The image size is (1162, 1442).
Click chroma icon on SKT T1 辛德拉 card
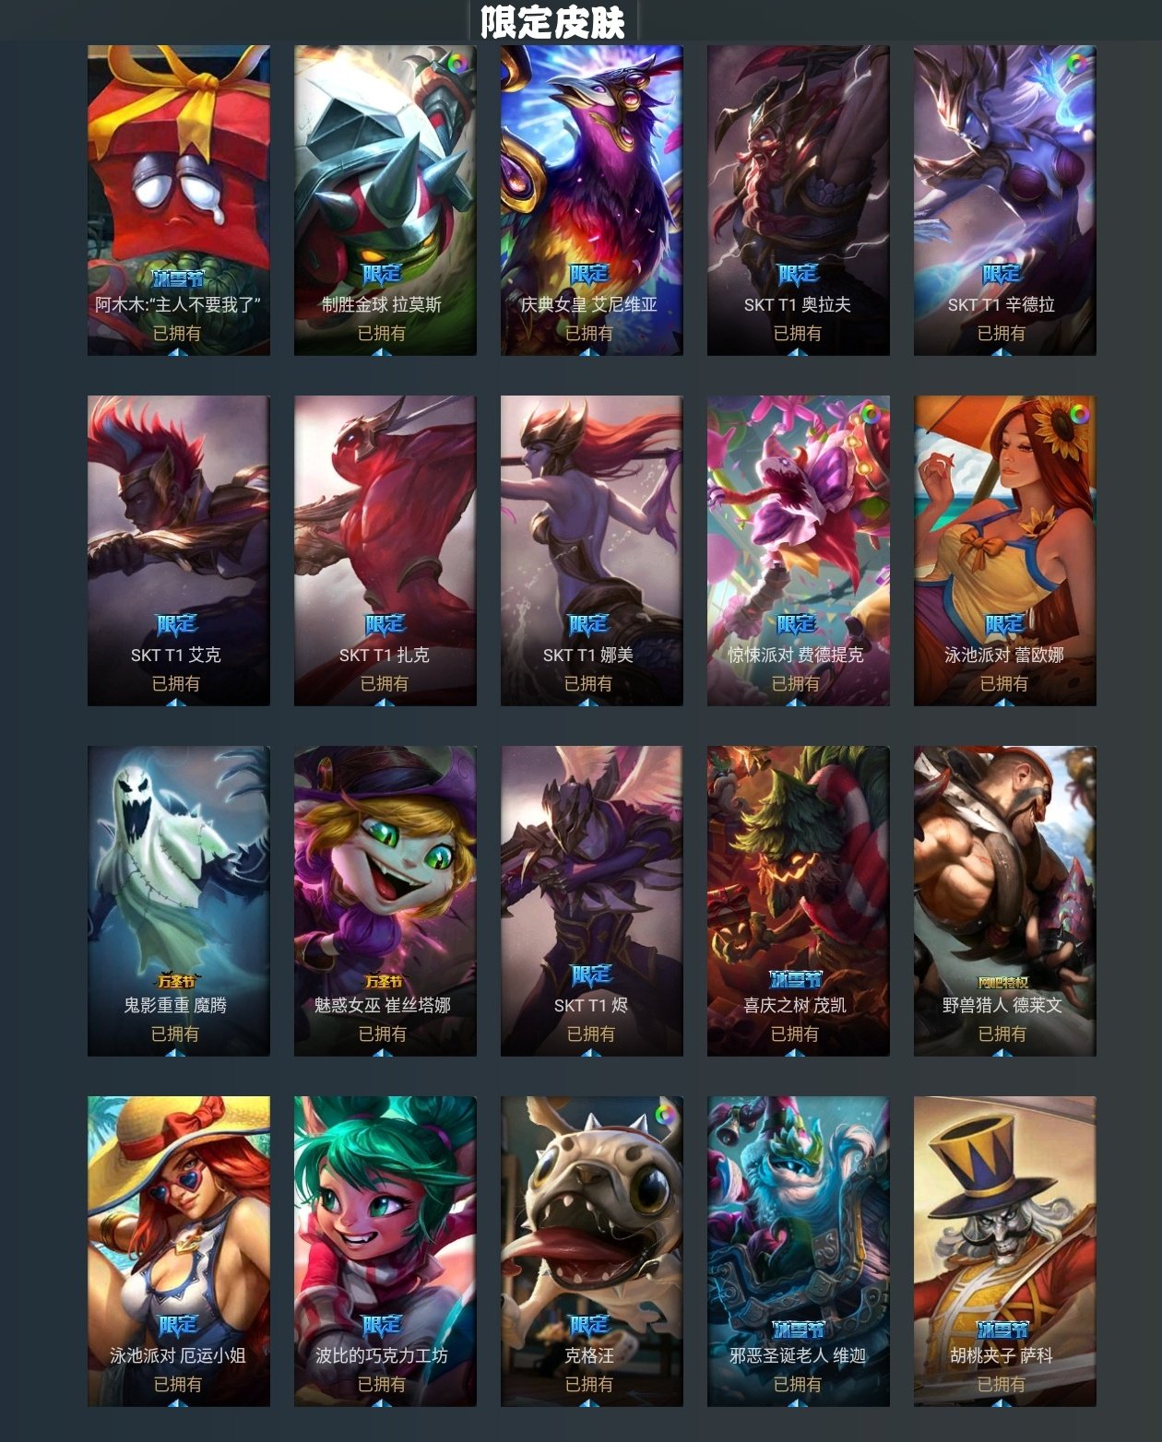pos(1077,64)
